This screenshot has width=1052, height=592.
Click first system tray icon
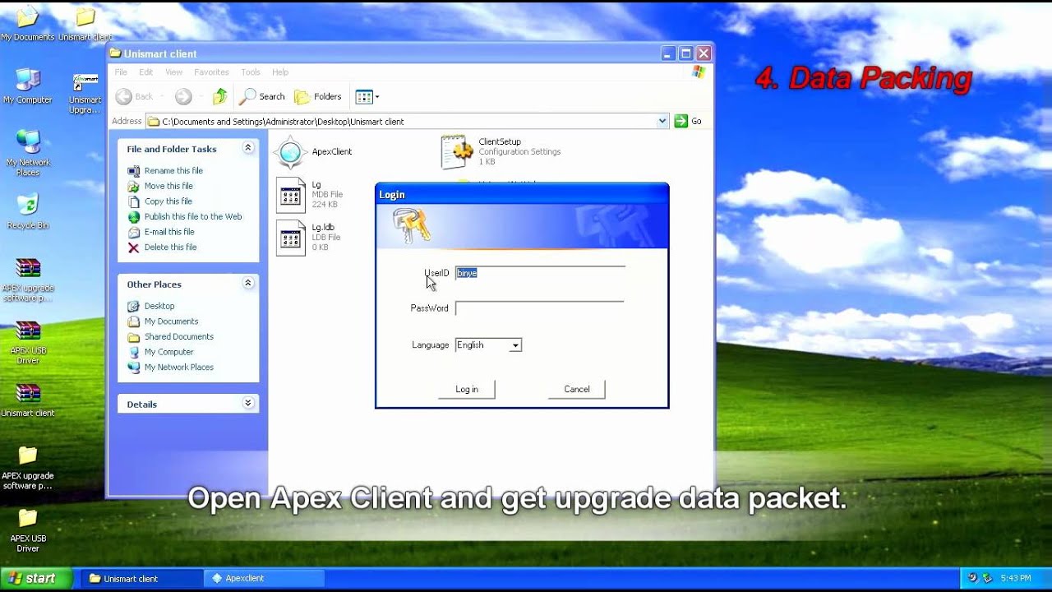973,579
